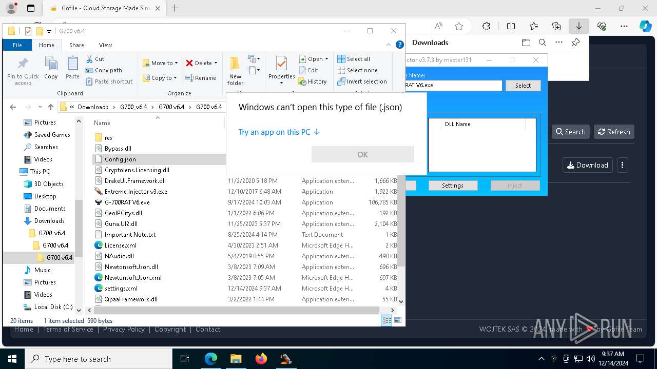Select This PC in navigation pane
657x369 pixels.
(40, 172)
